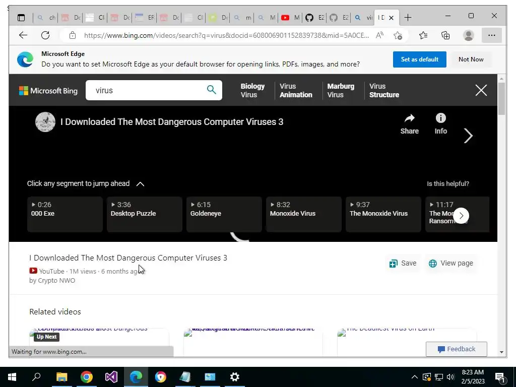Open Settings gear in the taskbar
This screenshot has height=387, width=516.
point(235,377)
